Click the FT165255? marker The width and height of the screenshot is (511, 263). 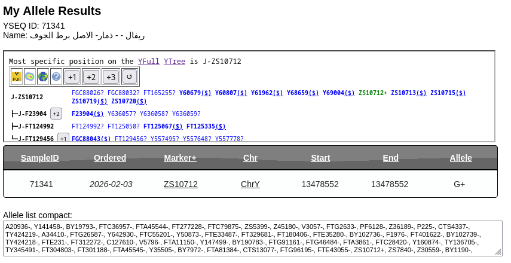(x=160, y=93)
